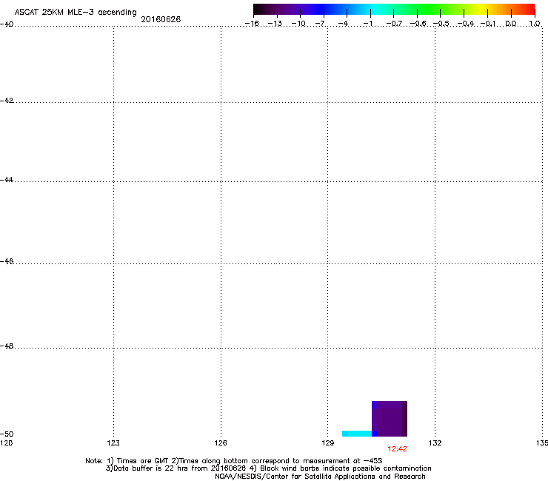Click the color scale tick label '0.0'
The width and height of the screenshot is (548, 481).
click(x=511, y=24)
